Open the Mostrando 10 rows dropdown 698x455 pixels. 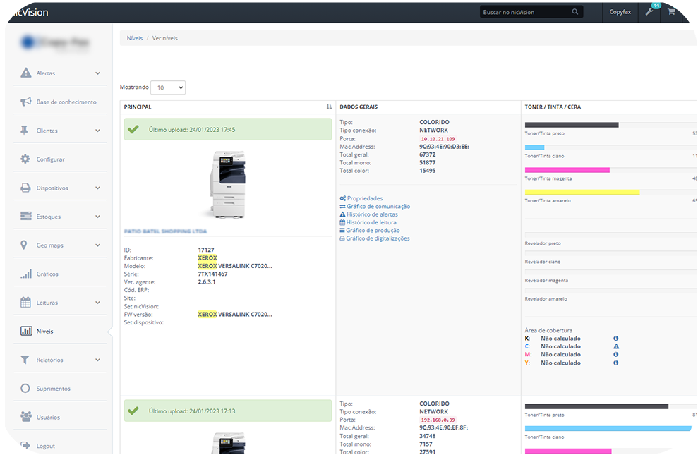168,87
